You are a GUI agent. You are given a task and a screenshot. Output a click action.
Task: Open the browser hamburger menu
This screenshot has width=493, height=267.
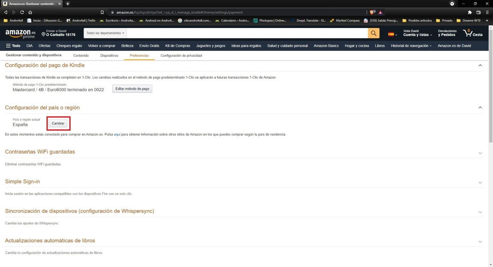pos(487,12)
